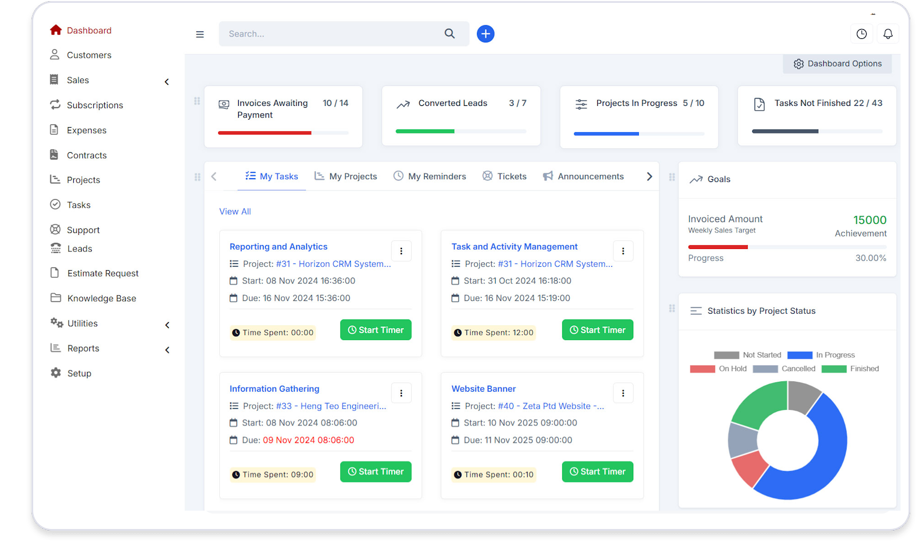Expand the Utilities sidebar submenu
Viewport: 916px width, 541px height.
[167, 325]
